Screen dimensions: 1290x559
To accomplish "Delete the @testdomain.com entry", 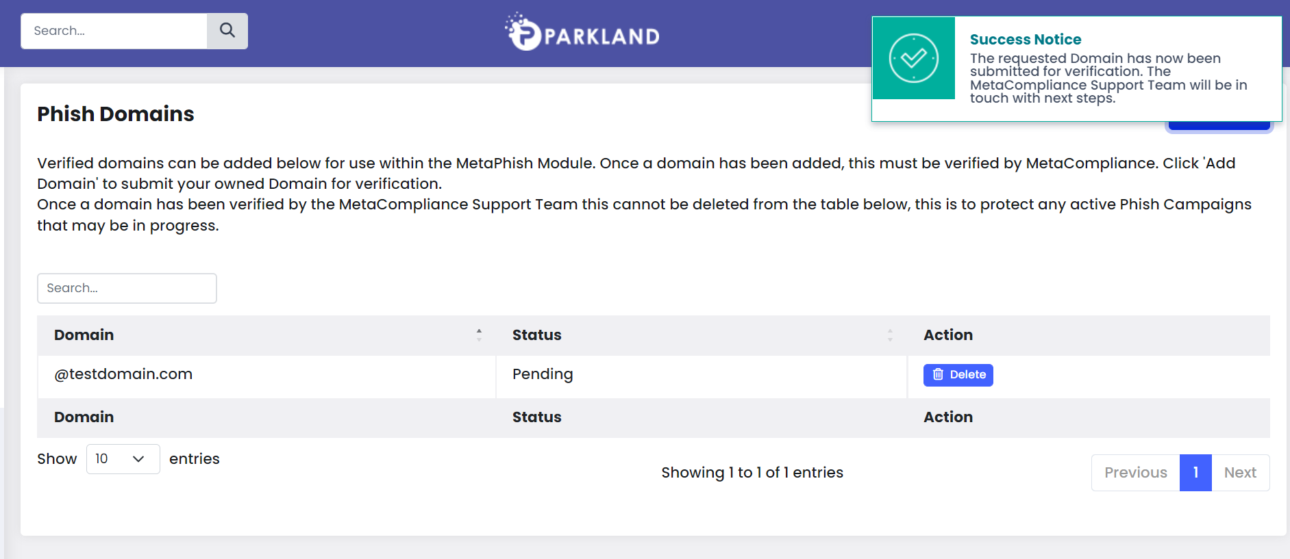I will click(958, 375).
